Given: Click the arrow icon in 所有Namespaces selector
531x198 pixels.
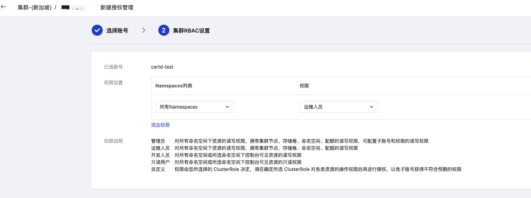Looking at the screenshot, I should click(227, 107).
